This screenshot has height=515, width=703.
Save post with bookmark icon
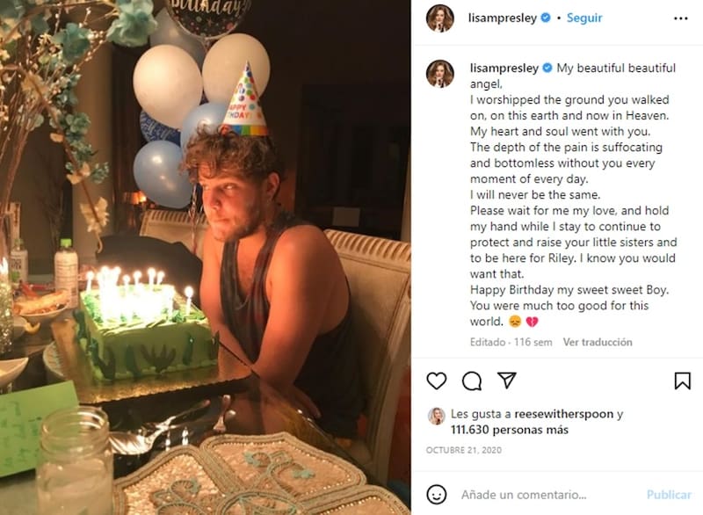point(682,381)
